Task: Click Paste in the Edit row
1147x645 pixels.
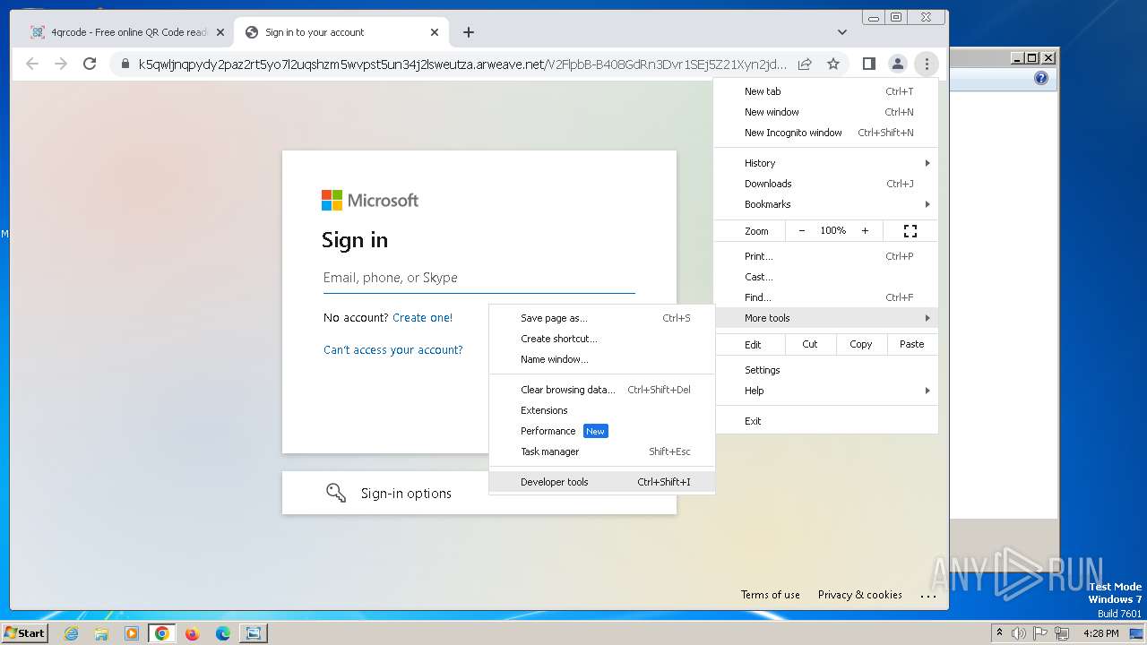Action: click(912, 344)
